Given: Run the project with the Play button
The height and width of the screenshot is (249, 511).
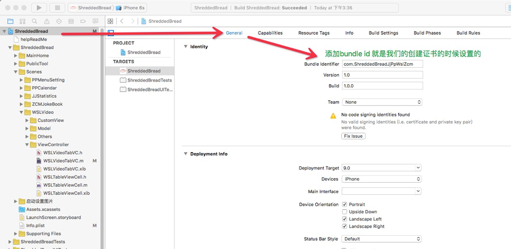Looking at the screenshot, I should 39,8.
